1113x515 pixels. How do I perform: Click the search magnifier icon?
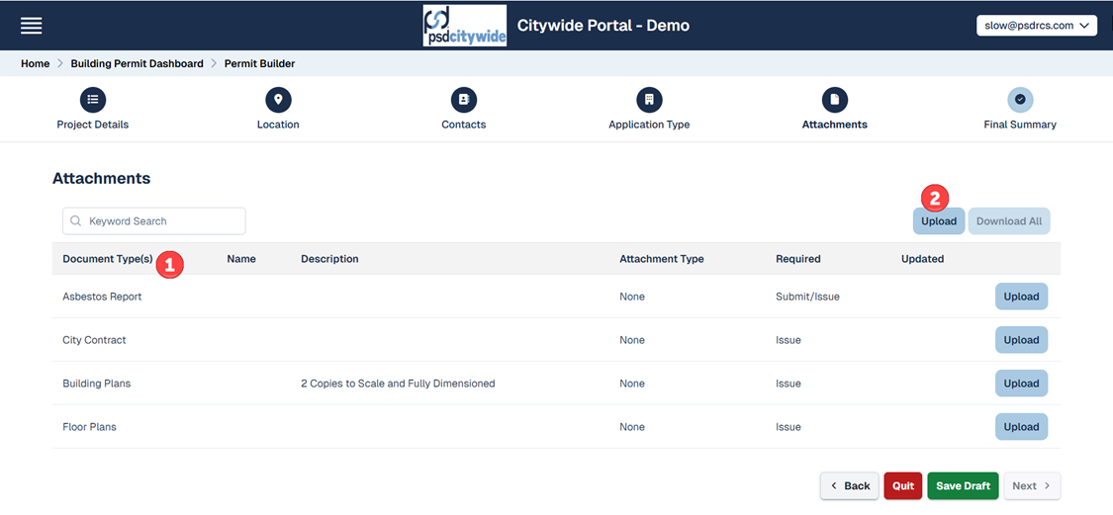pos(76,221)
